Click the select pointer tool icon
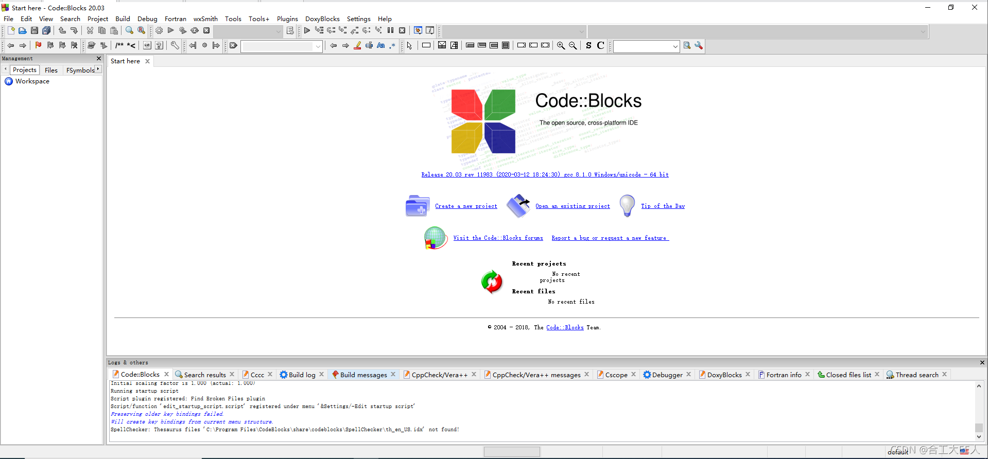Viewport: 988px width, 459px height. [x=409, y=46]
